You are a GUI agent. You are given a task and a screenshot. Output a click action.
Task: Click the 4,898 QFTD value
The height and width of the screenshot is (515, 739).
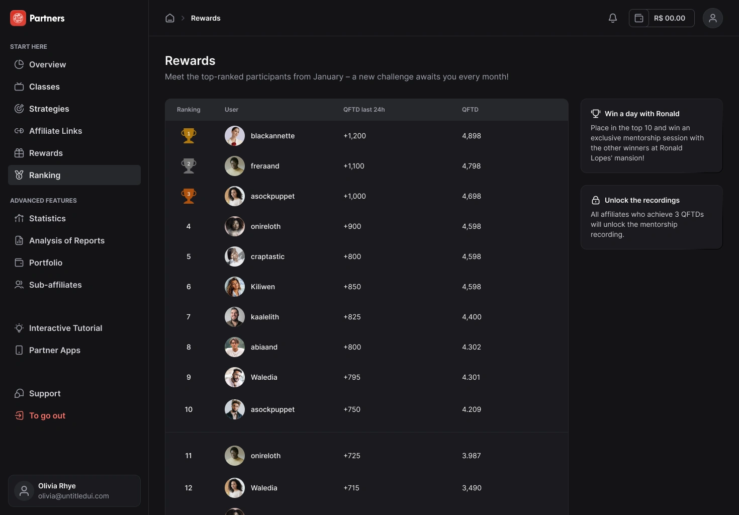[x=472, y=136]
